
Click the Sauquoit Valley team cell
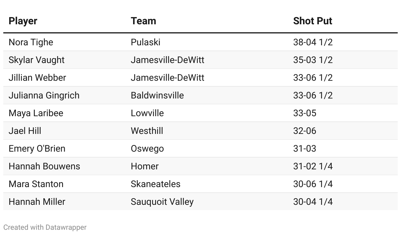(162, 202)
